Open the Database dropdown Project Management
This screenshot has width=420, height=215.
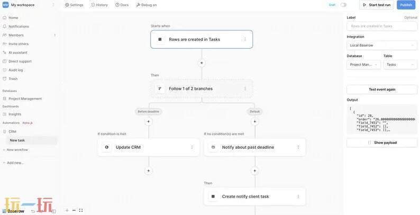coord(363,65)
